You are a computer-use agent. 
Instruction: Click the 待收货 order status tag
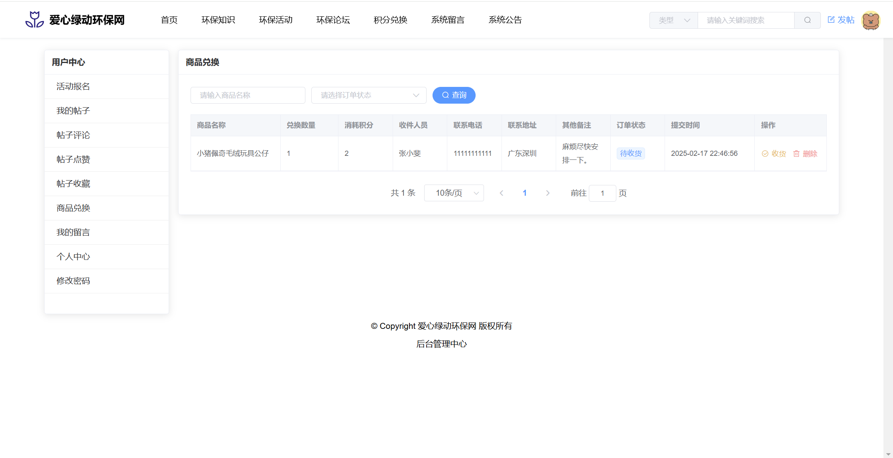(631, 153)
